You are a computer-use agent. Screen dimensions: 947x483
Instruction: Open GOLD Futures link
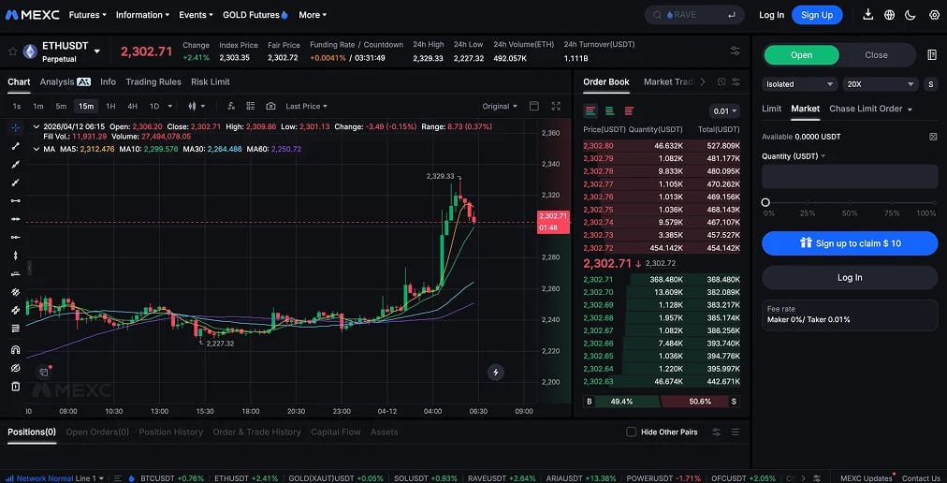pyautogui.click(x=255, y=14)
